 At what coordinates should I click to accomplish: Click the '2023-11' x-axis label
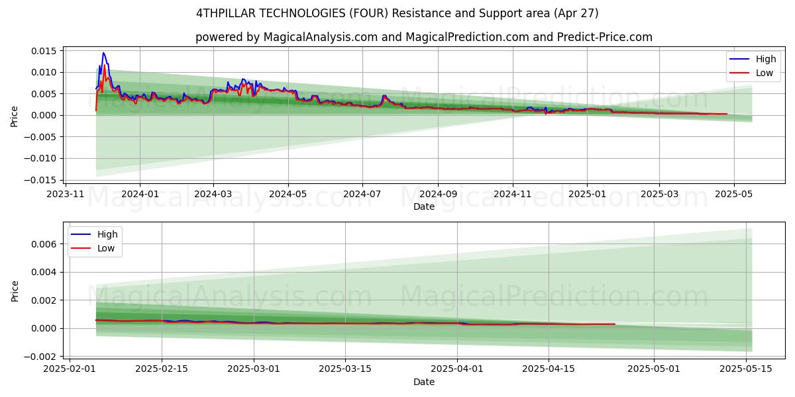[x=65, y=194]
